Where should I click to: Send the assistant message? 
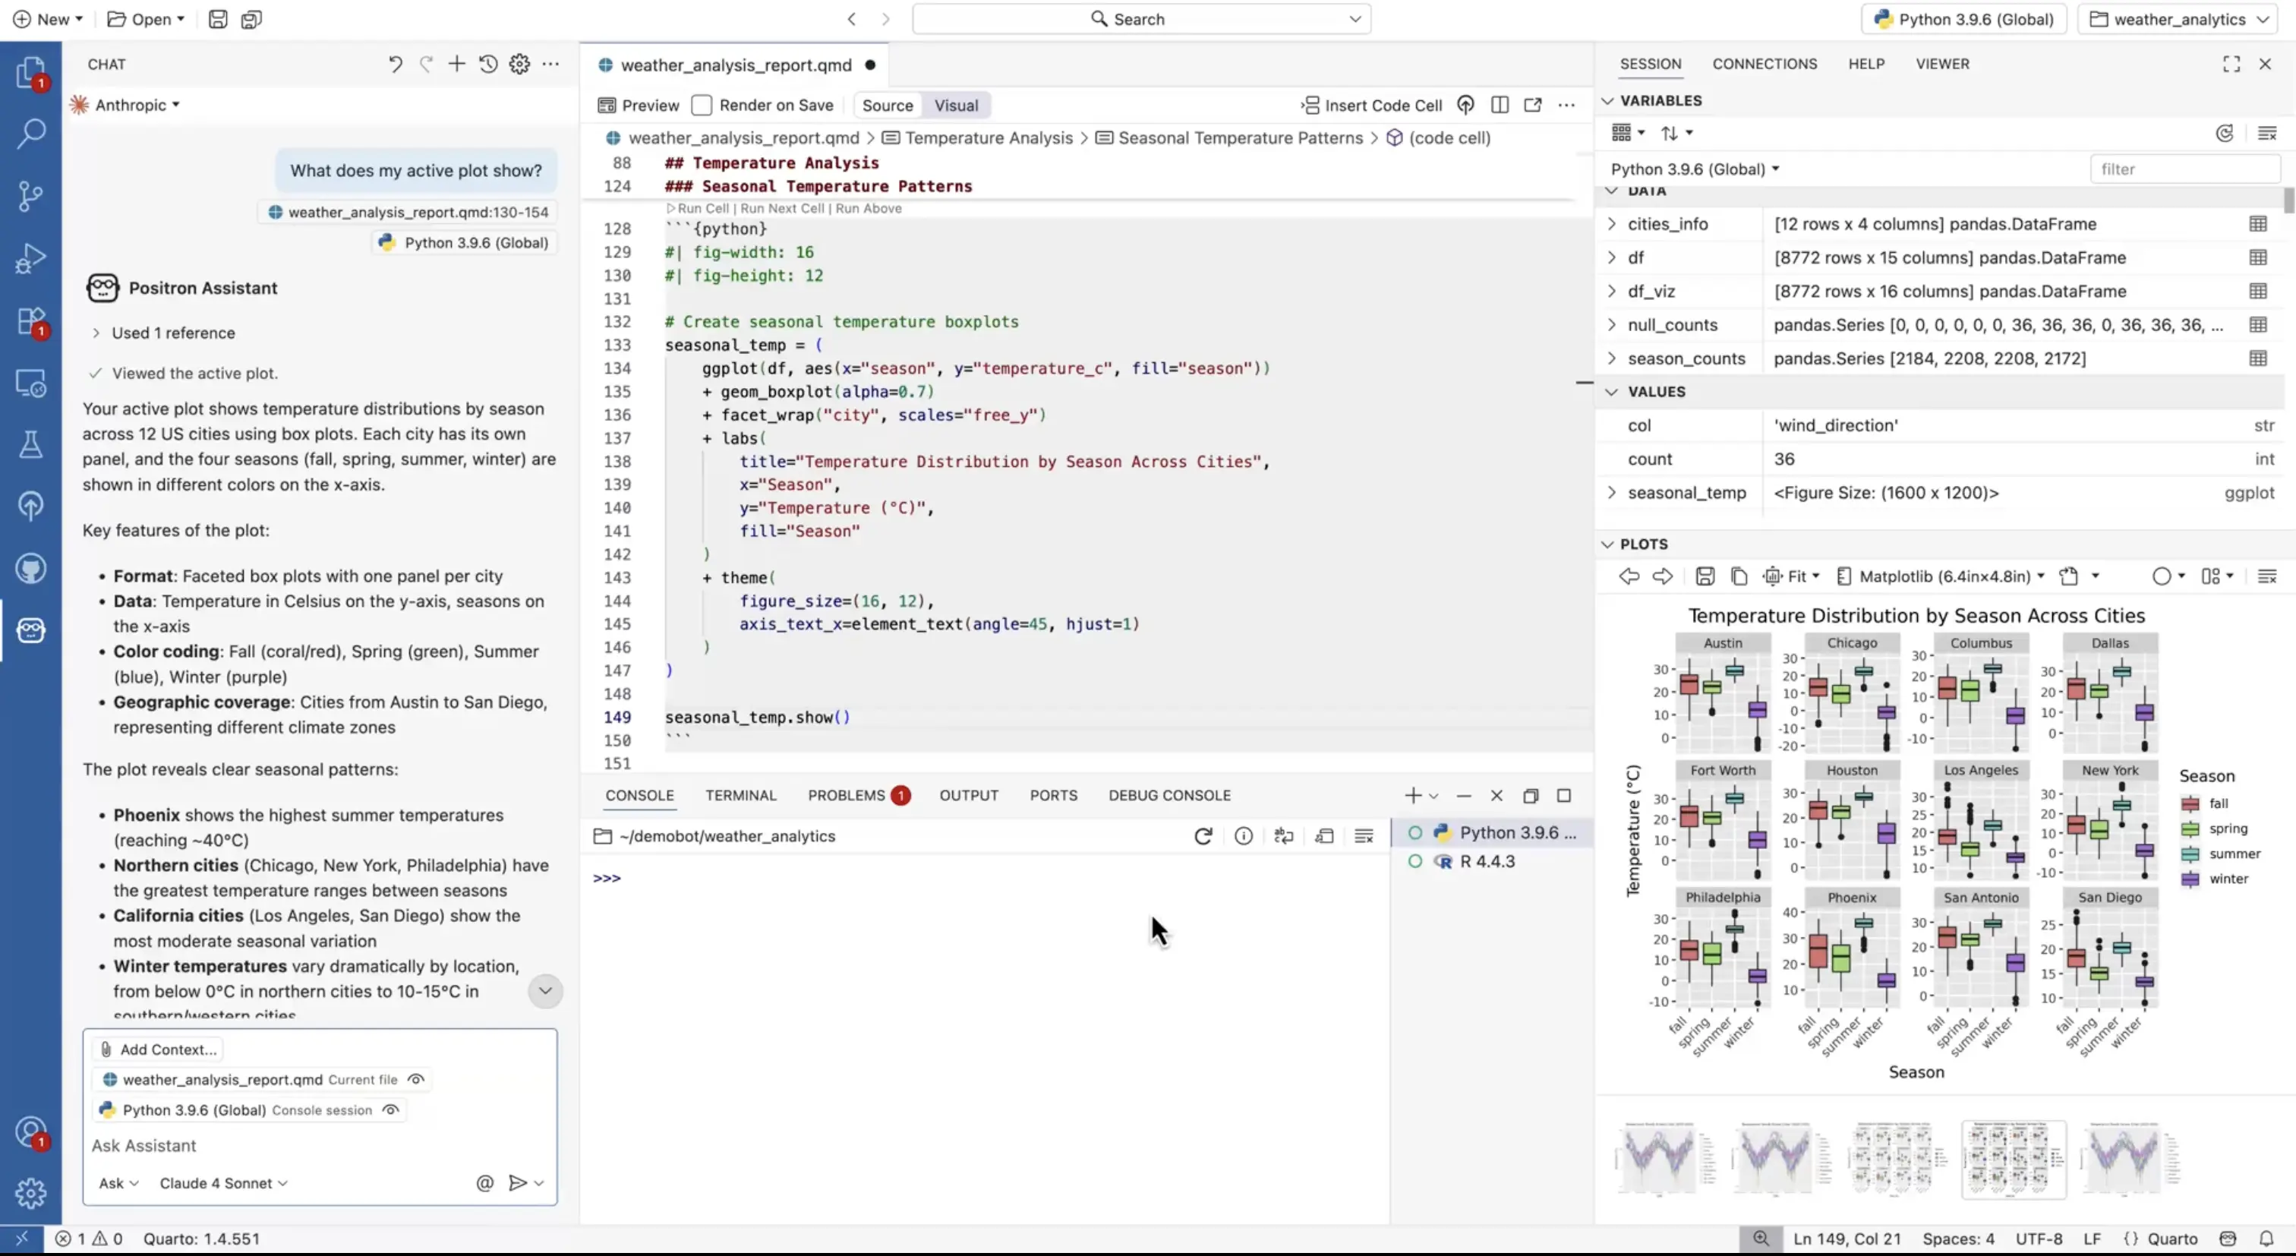pos(517,1183)
